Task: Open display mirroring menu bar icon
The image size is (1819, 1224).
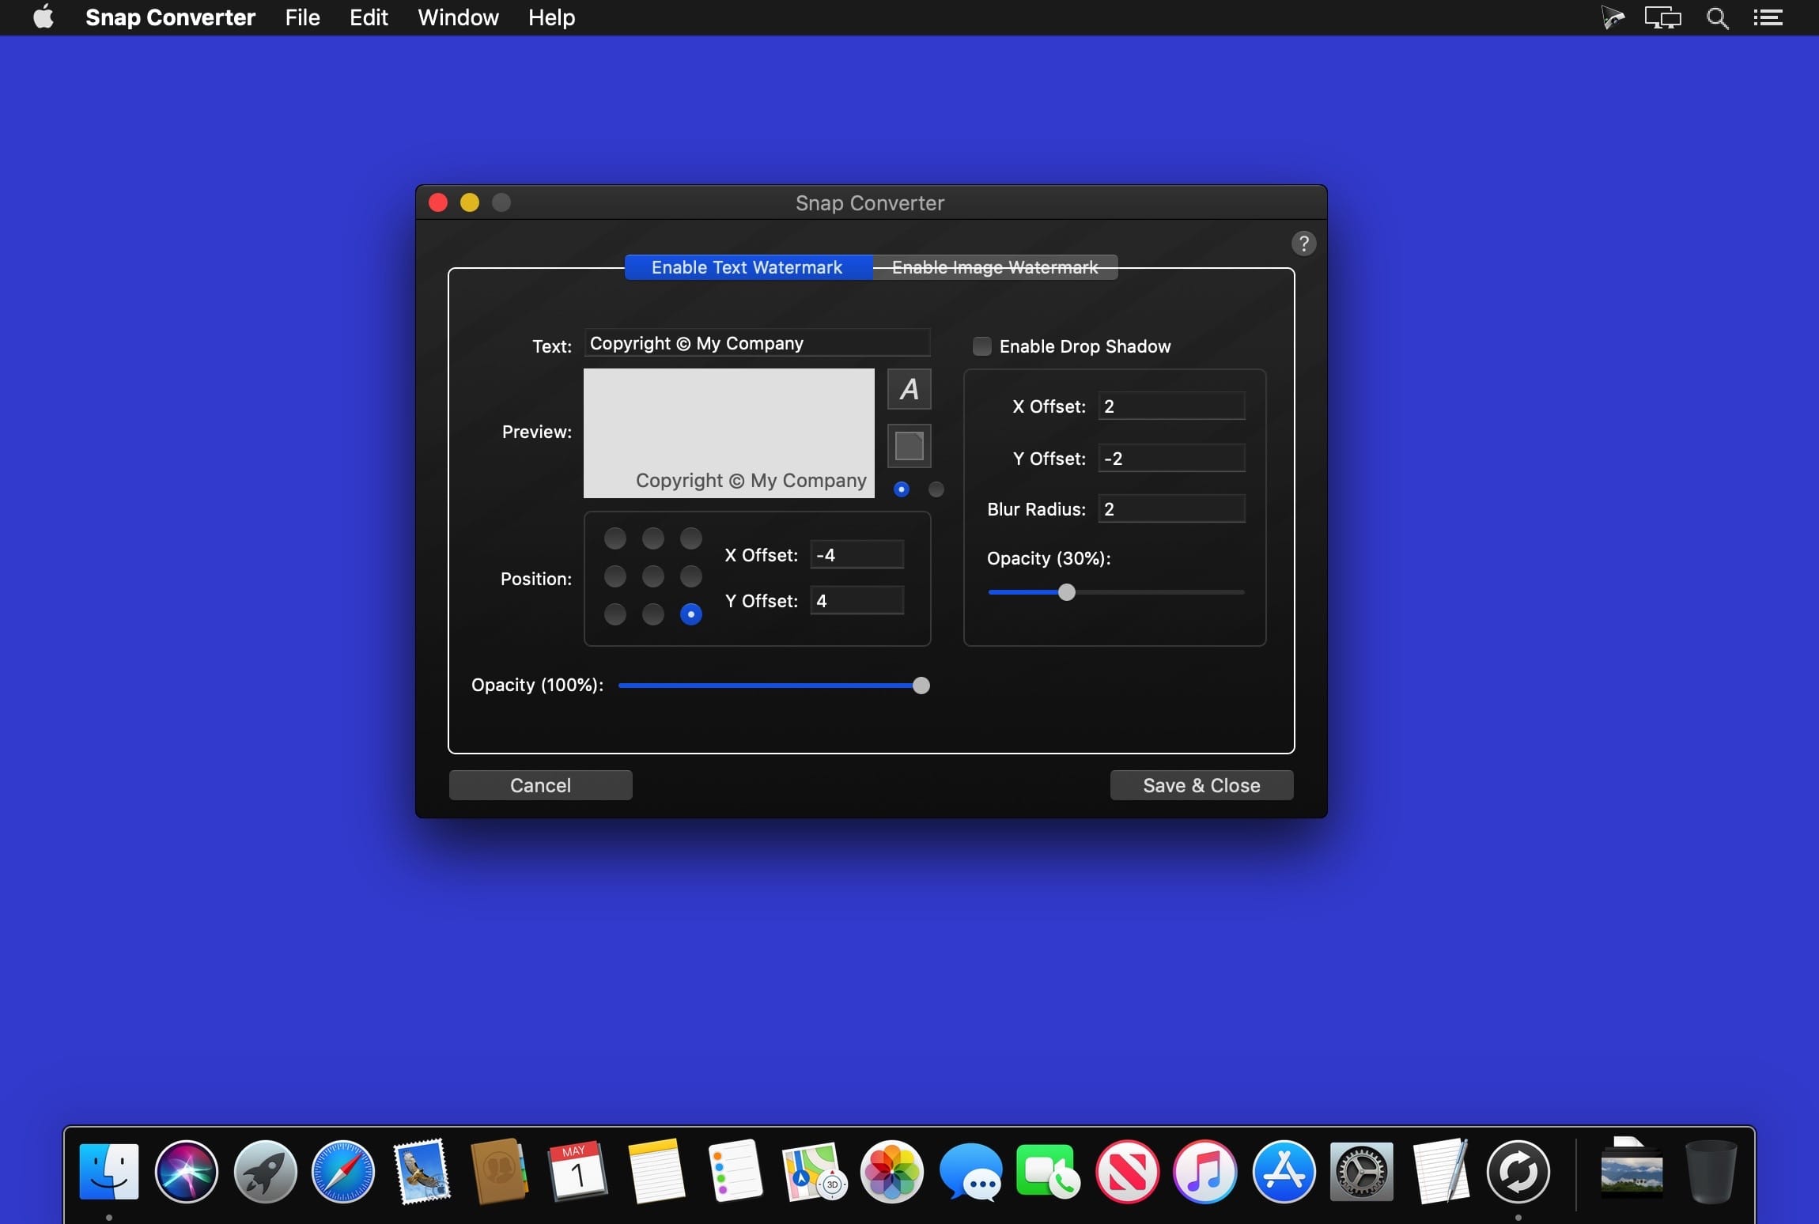Action: [x=1662, y=17]
